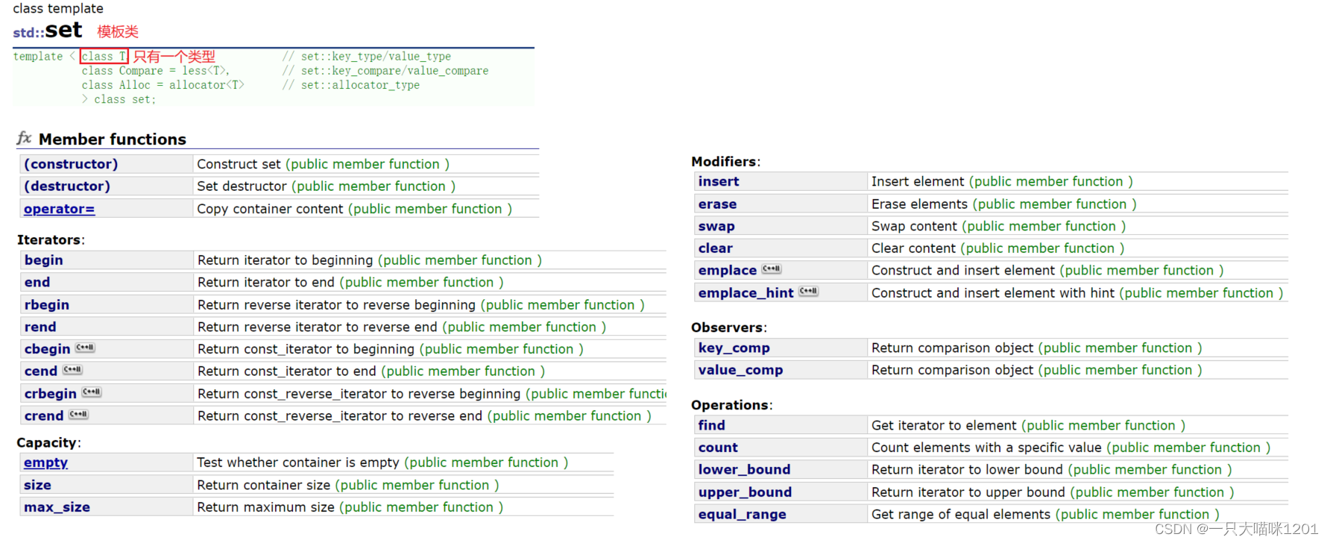
Task: Click 'class T' in template declaration
Action: [104, 57]
